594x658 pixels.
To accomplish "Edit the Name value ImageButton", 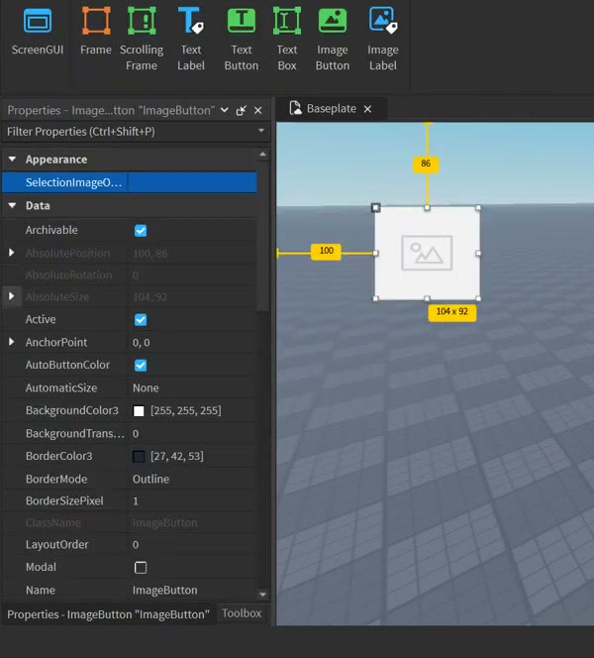I will click(x=164, y=590).
